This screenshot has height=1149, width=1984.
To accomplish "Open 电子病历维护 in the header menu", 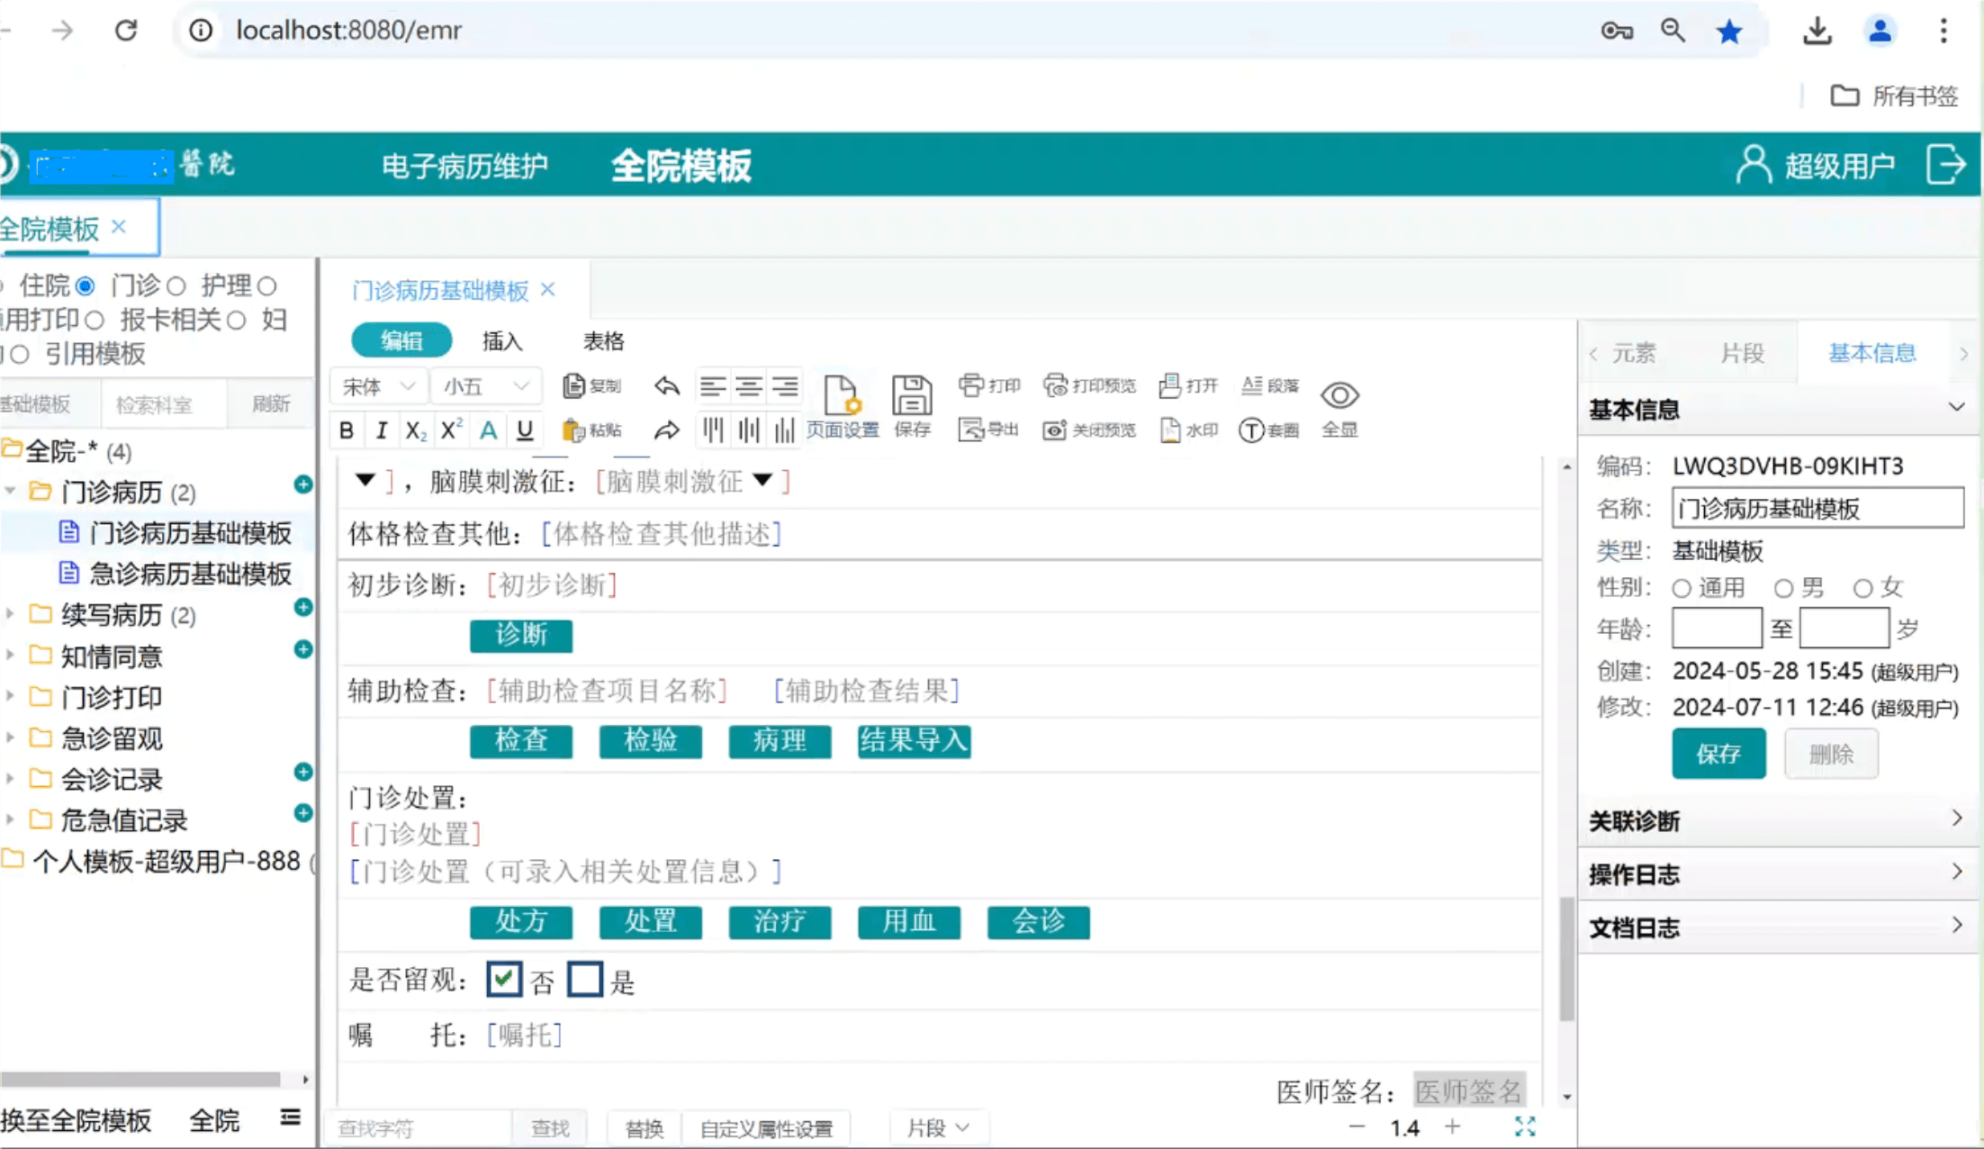I will pyautogui.click(x=464, y=166).
